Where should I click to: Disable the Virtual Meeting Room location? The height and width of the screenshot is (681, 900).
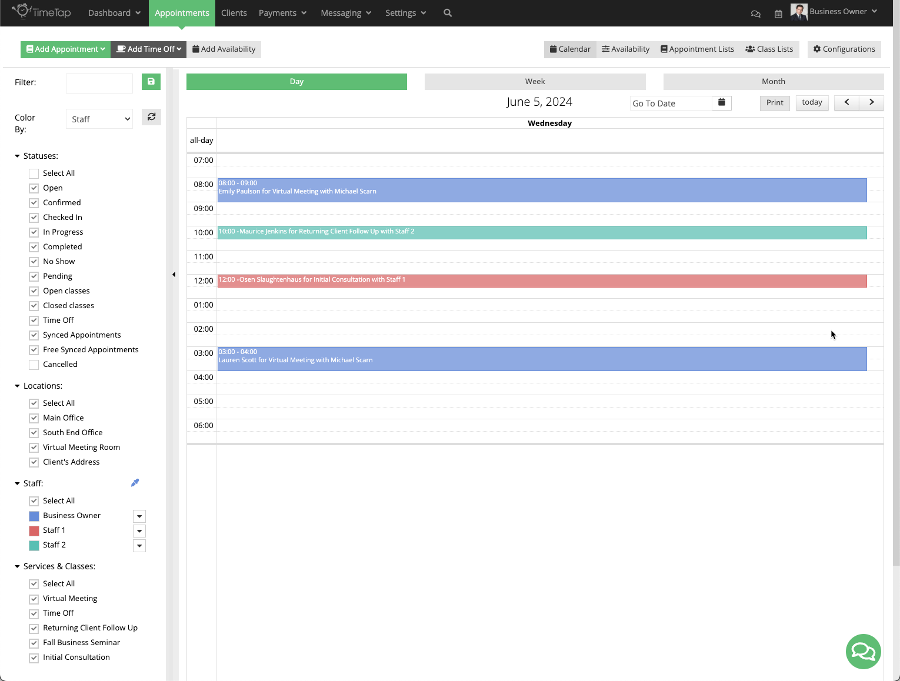[x=34, y=447]
